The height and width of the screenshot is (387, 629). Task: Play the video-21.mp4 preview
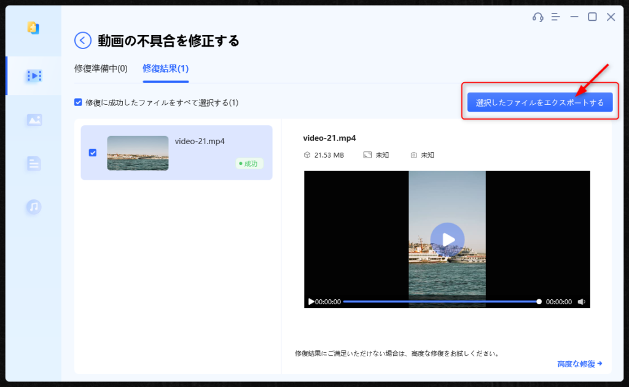click(x=447, y=239)
